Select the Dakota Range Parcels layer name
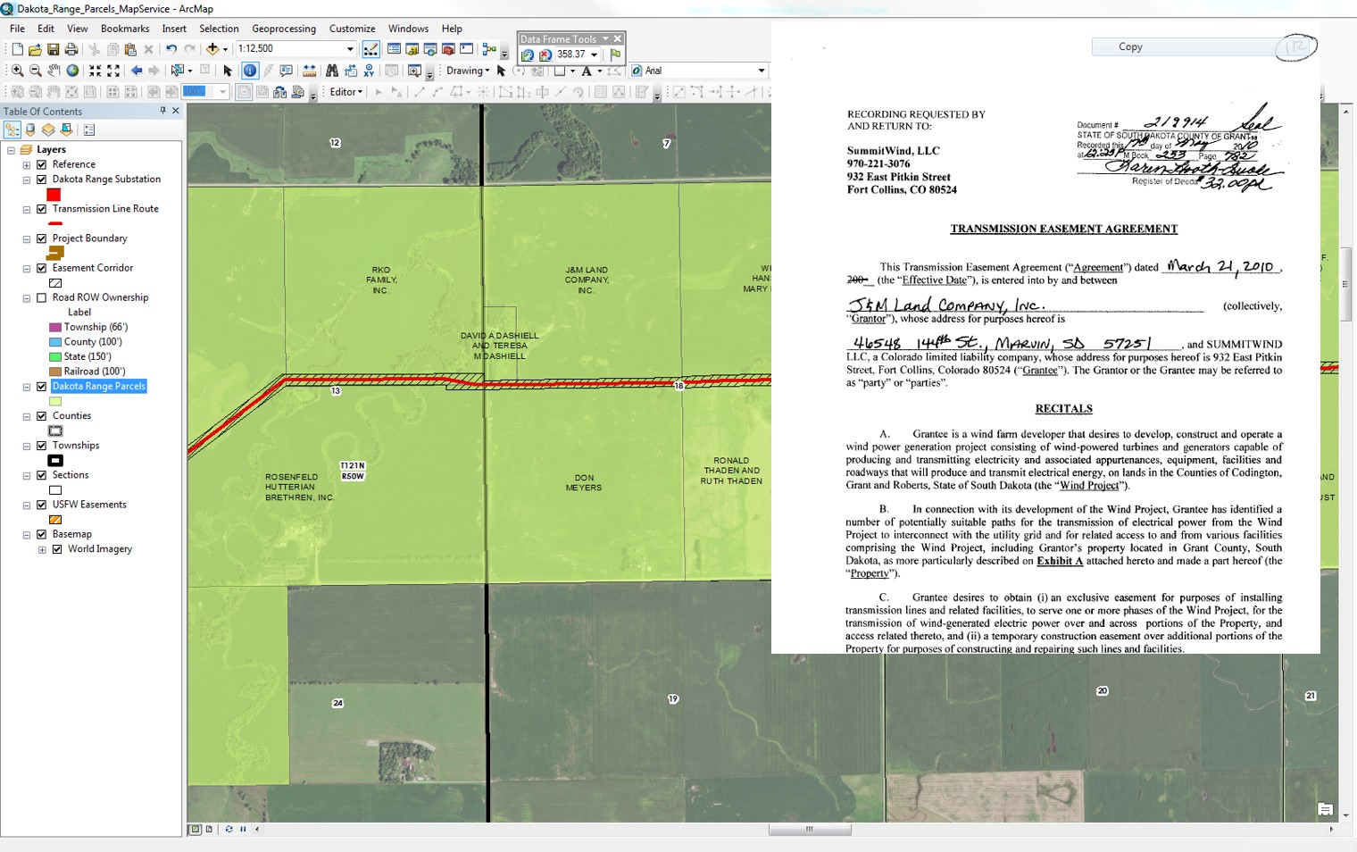Screen dimensions: 1357x852 click(x=98, y=387)
